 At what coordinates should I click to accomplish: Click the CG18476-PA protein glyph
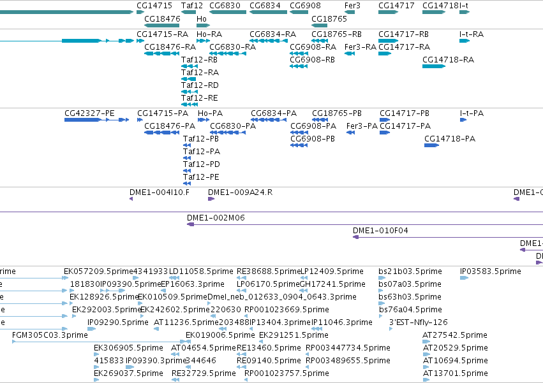tap(161, 133)
